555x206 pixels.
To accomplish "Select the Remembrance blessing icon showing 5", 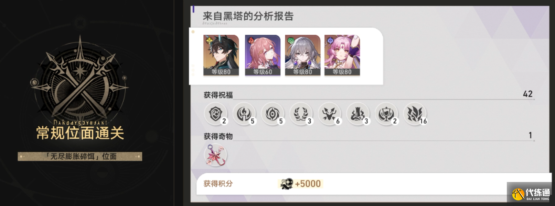I will click(x=244, y=114).
